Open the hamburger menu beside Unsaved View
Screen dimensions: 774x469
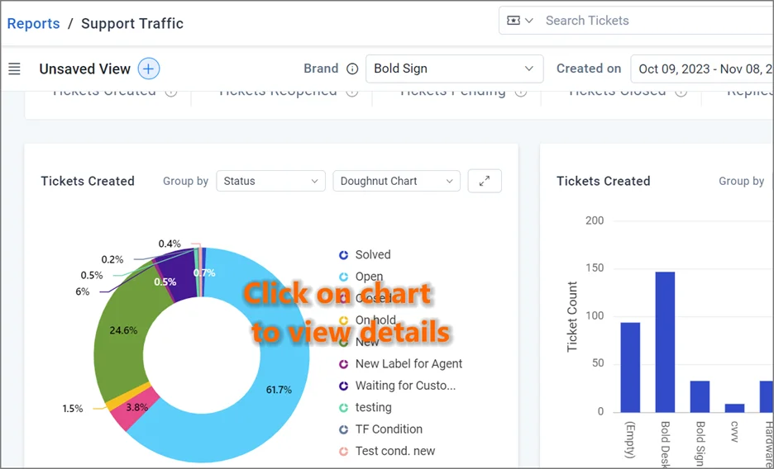tap(14, 69)
